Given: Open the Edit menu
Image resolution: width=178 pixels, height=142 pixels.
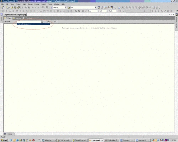Looking at the screenshot, I should [7, 4].
